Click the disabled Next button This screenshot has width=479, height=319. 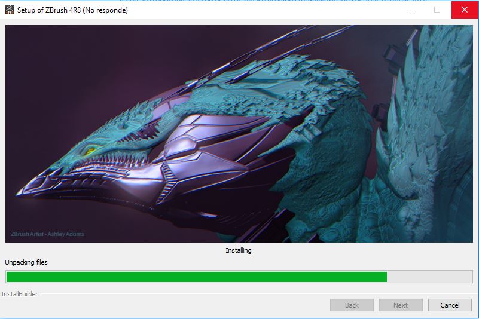pos(401,305)
